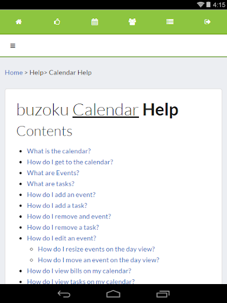Tap the group of people icon

tap(132, 22)
